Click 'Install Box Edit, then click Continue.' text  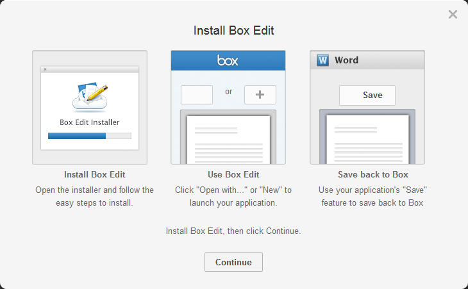click(233, 231)
